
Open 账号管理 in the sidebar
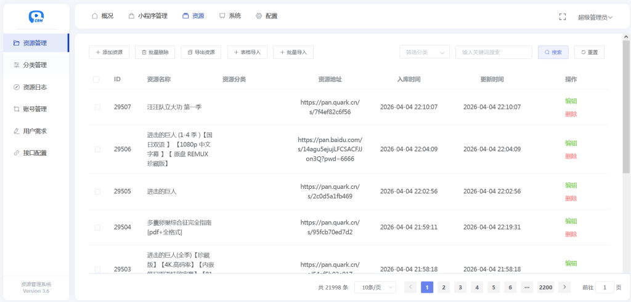click(36, 109)
